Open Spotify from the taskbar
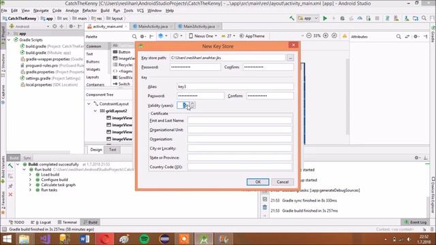 [x=144, y=239]
